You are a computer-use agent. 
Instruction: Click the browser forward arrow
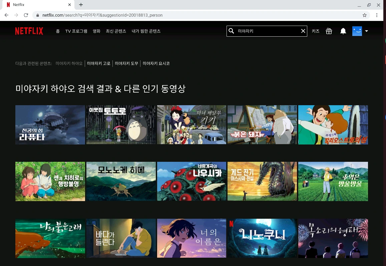(16, 15)
